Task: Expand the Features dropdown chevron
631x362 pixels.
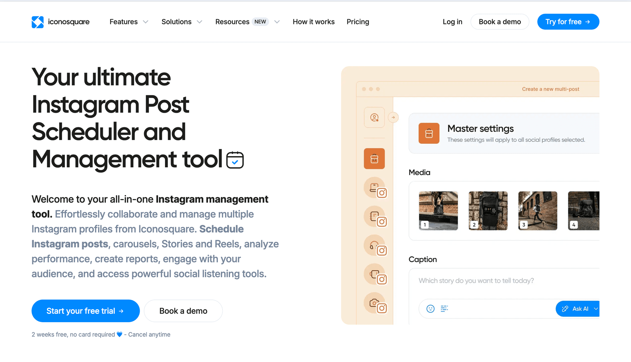Action: (146, 22)
